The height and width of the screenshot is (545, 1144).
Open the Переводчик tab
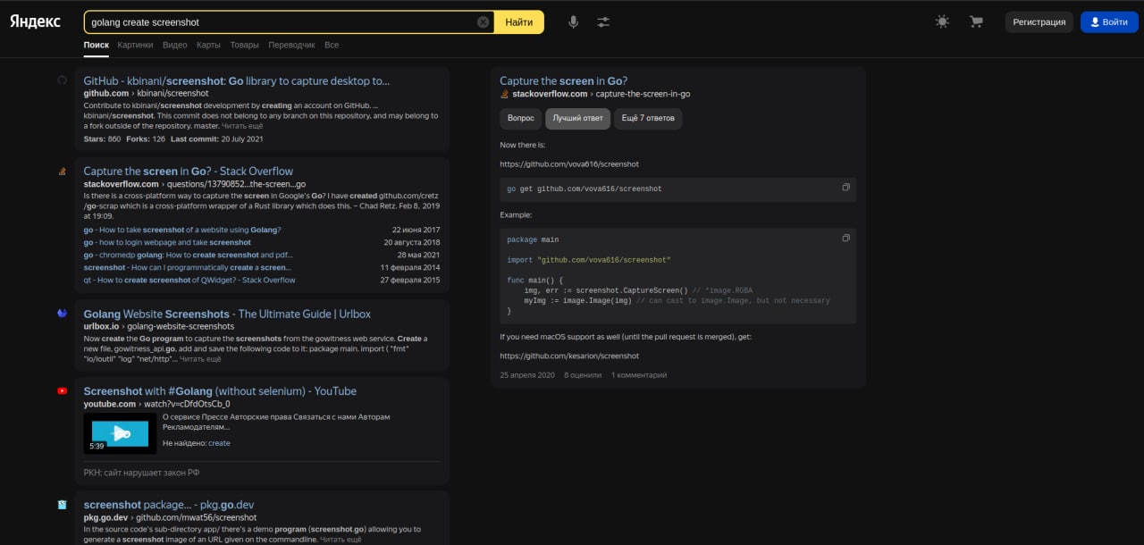tap(291, 45)
